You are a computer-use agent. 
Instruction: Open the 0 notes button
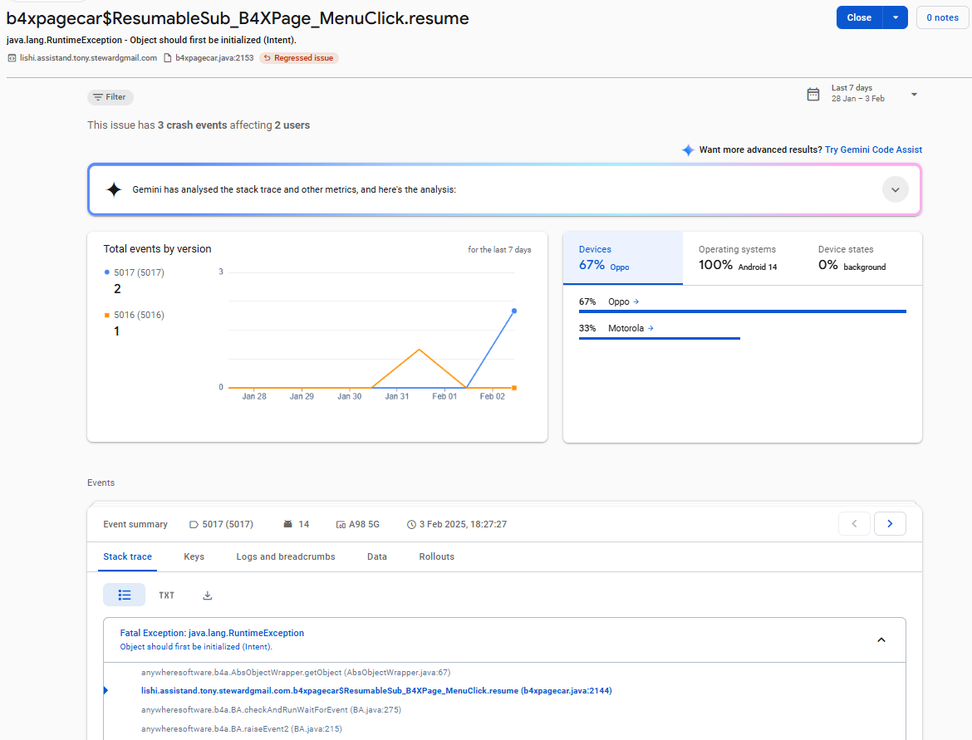(x=942, y=17)
